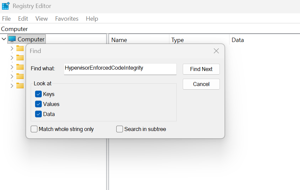Select the Computer monitor icon in tree
Viewport: 300px width, 190px height.
(x=12, y=39)
